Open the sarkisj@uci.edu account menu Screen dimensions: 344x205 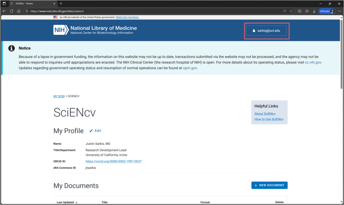pyautogui.click(x=266, y=30)
